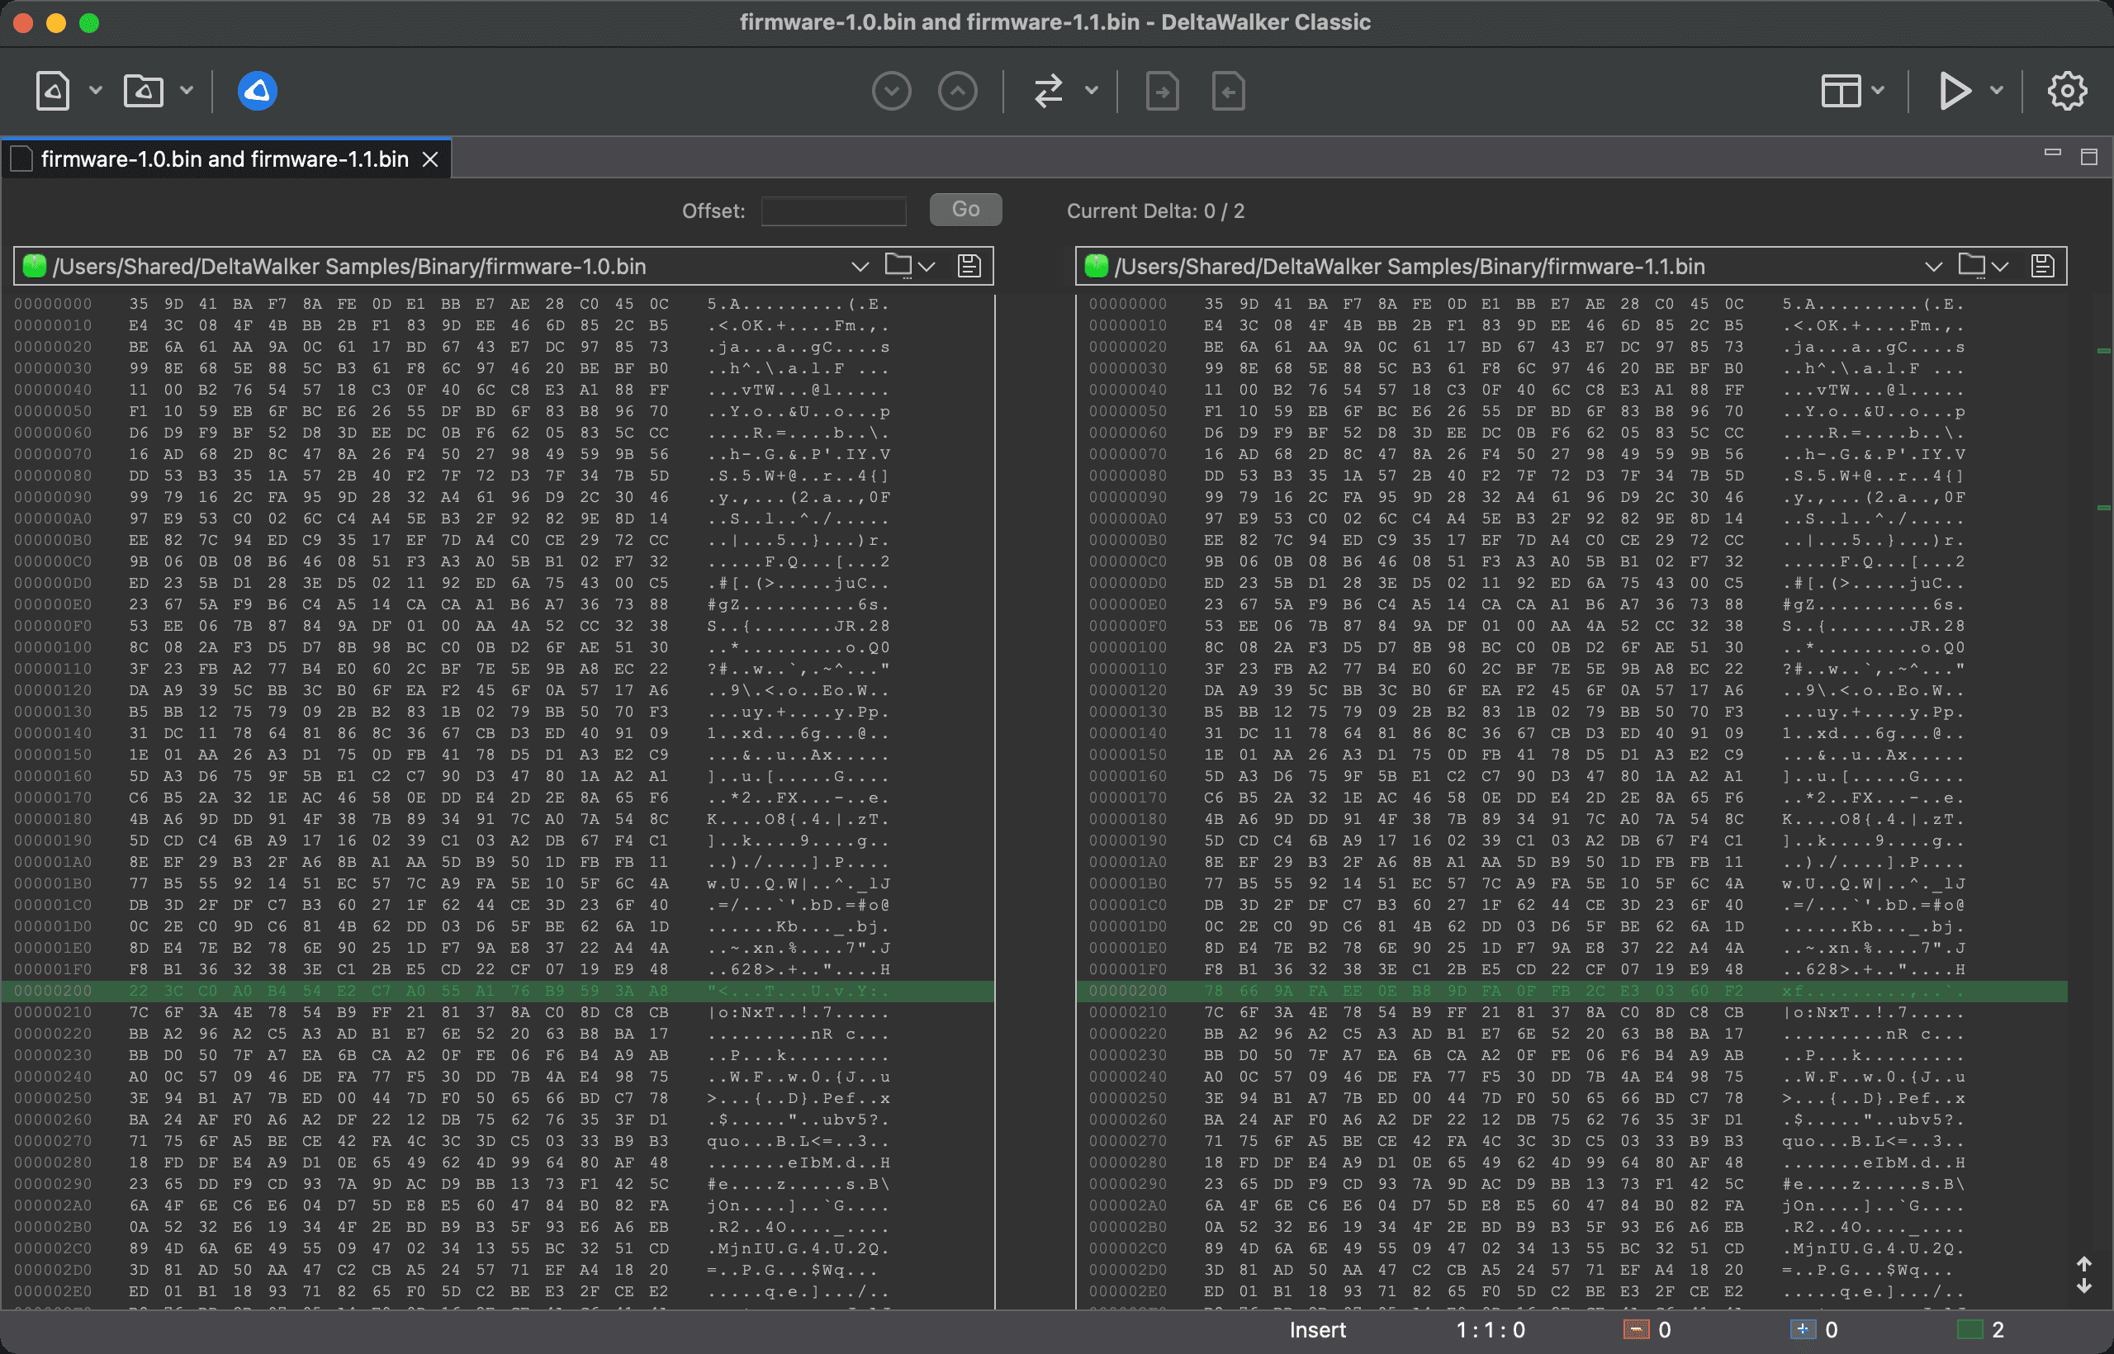Viewport: 2114px width, 1354px height.
Task: Select firmware-1.0.bin and firmware-1.1.bin tab
Action: click(225, 159)
